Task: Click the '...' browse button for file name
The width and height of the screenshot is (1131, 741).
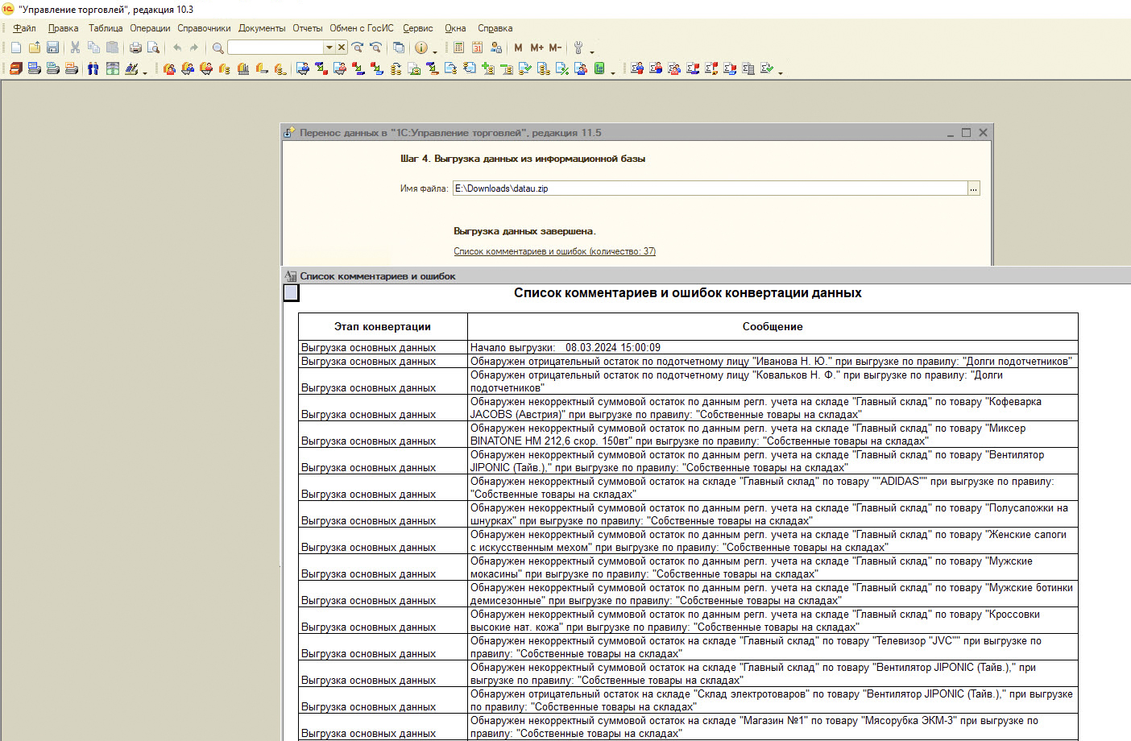Action: click(974, 188)
